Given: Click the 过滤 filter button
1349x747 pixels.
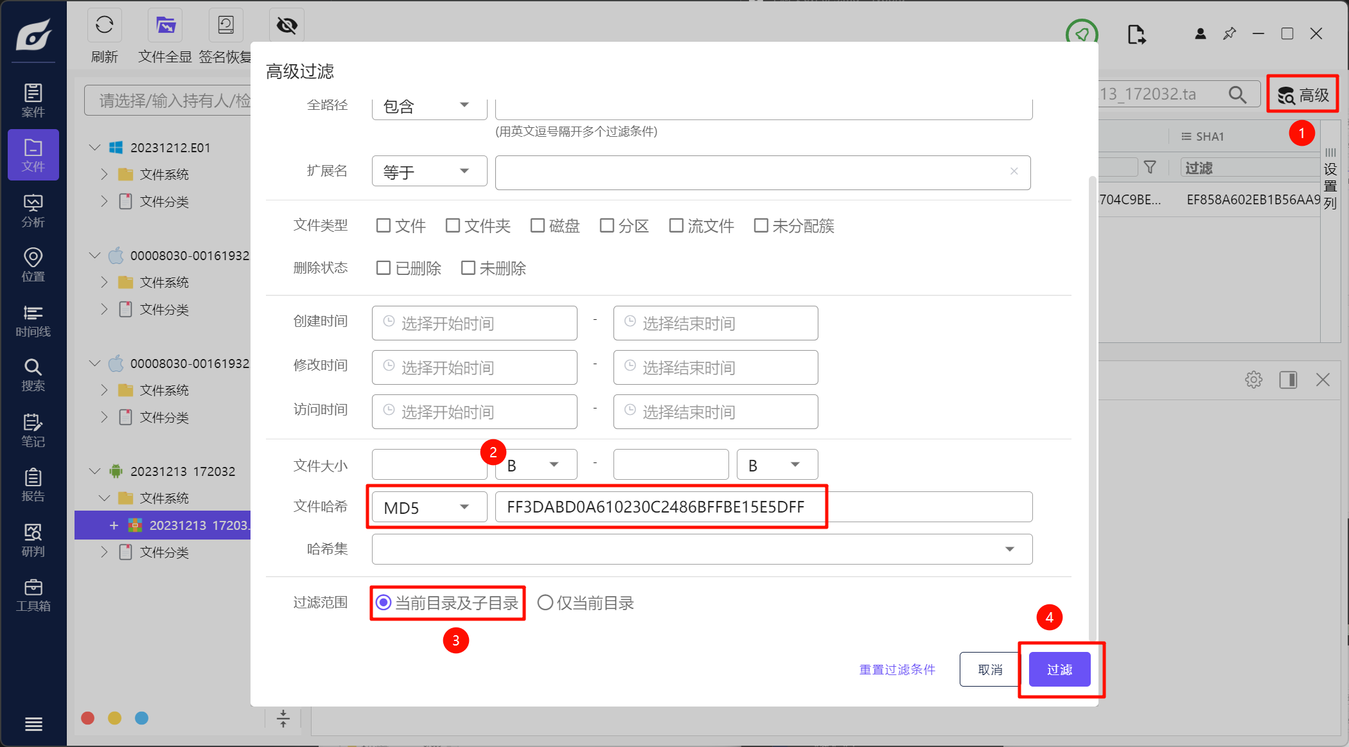Looking at the screenshot, I should [x=1059, y=669].
